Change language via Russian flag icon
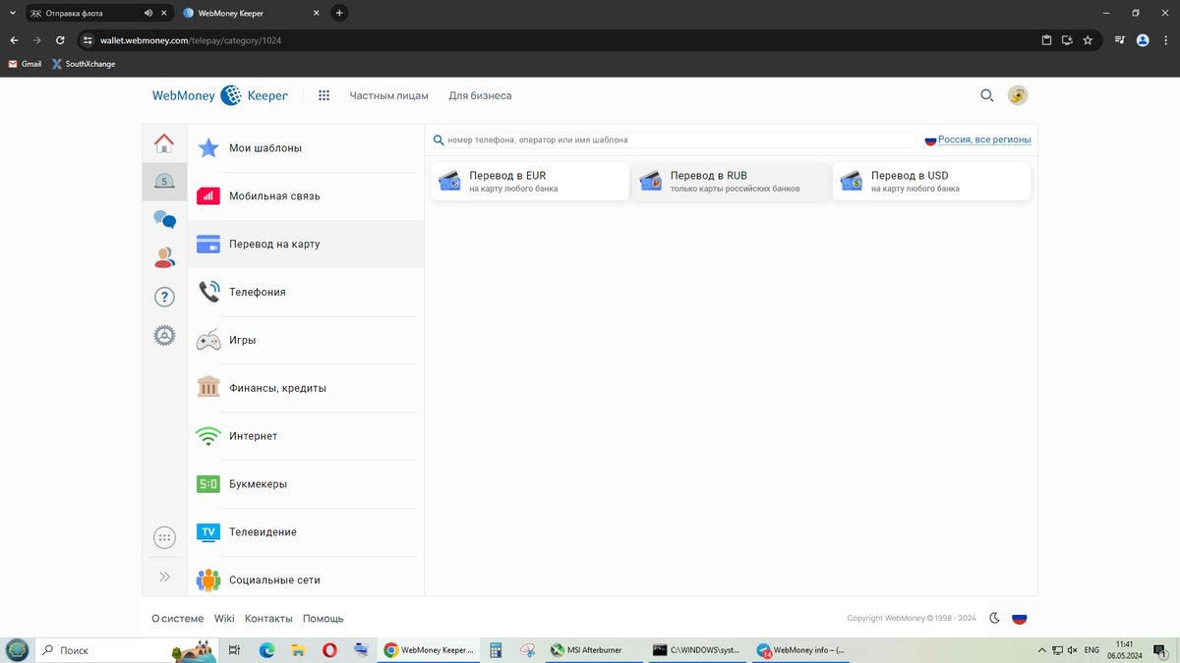 [1020, 618]
